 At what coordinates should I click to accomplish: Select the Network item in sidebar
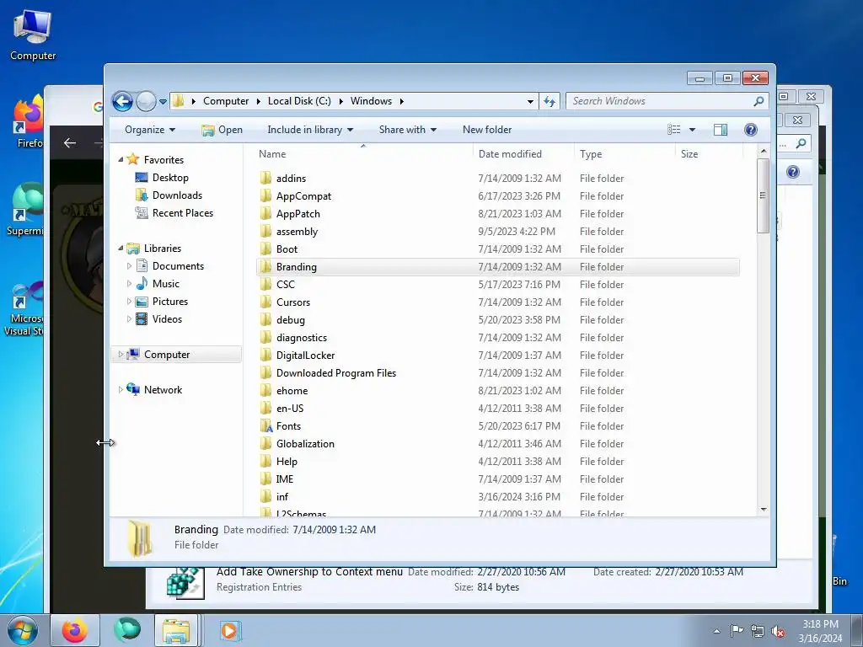pyautogui.click(x=163, y=390)
